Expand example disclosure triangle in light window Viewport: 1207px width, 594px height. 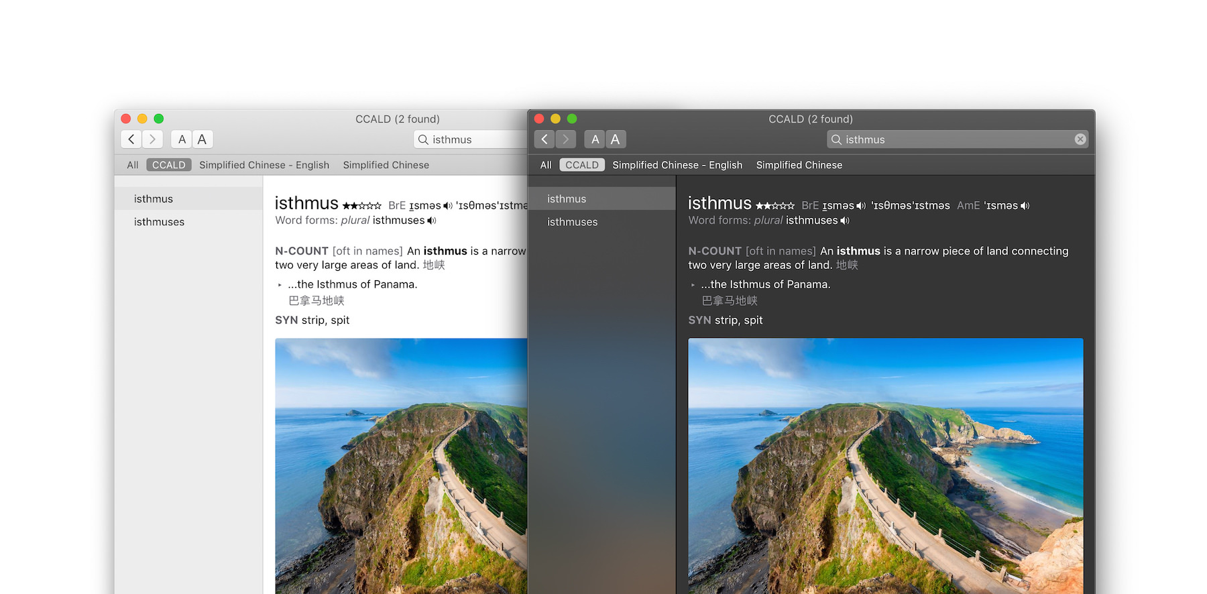pyautogui.click(x=280, y=285)
